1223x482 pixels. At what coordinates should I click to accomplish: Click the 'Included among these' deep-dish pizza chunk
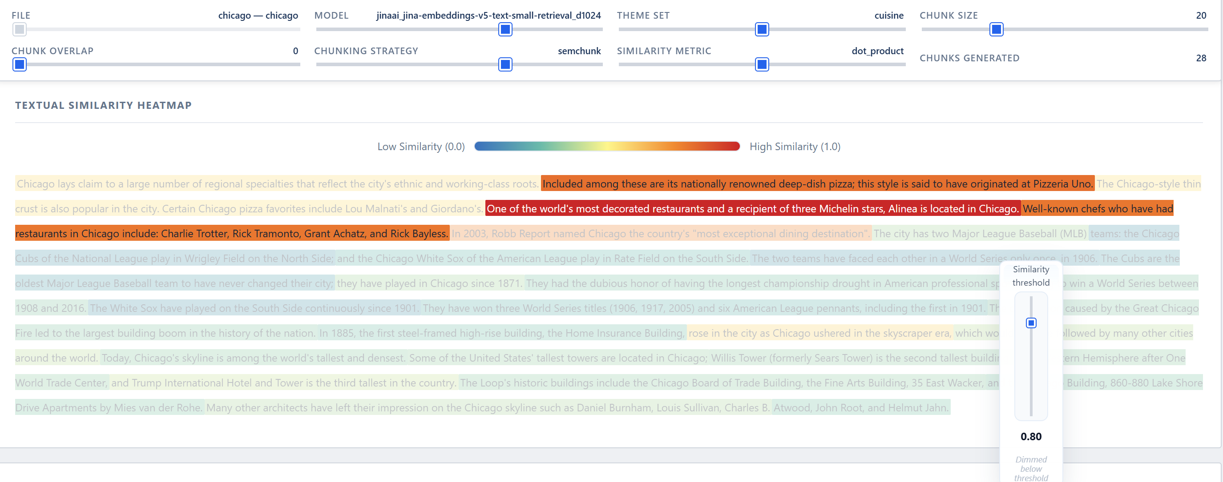pos(817,184)
